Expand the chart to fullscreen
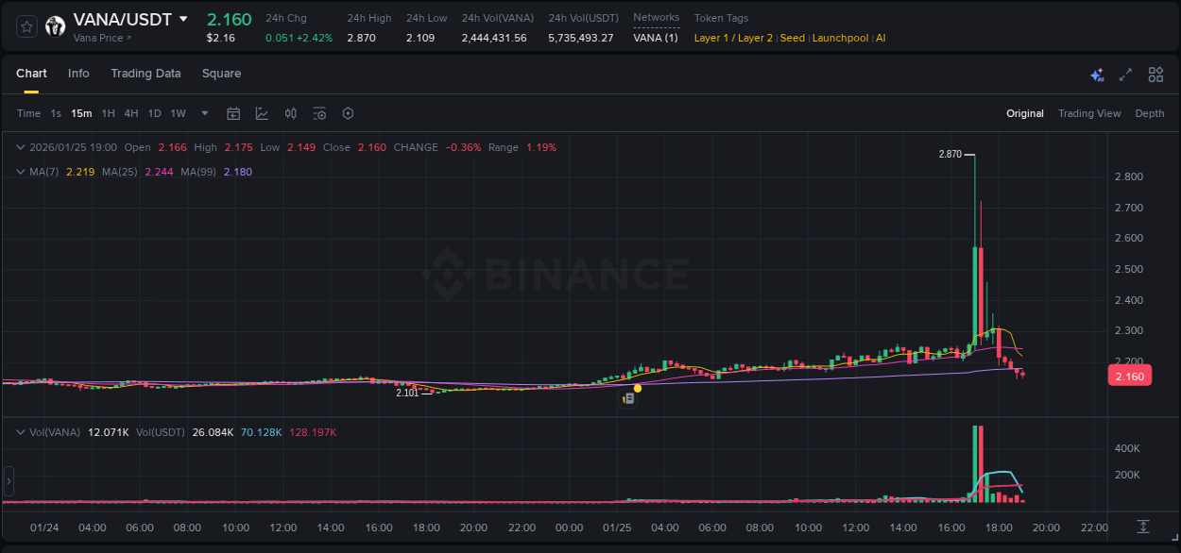This screenshot has width=1181, height=553. pyautogui.click(x=1125, y=74)
